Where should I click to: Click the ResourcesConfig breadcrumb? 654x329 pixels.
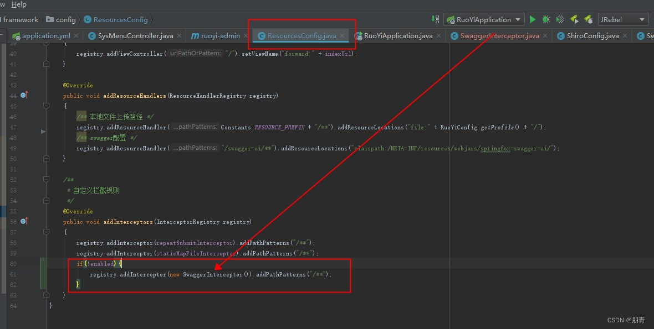pyautogui.click(x=116, y=19)
